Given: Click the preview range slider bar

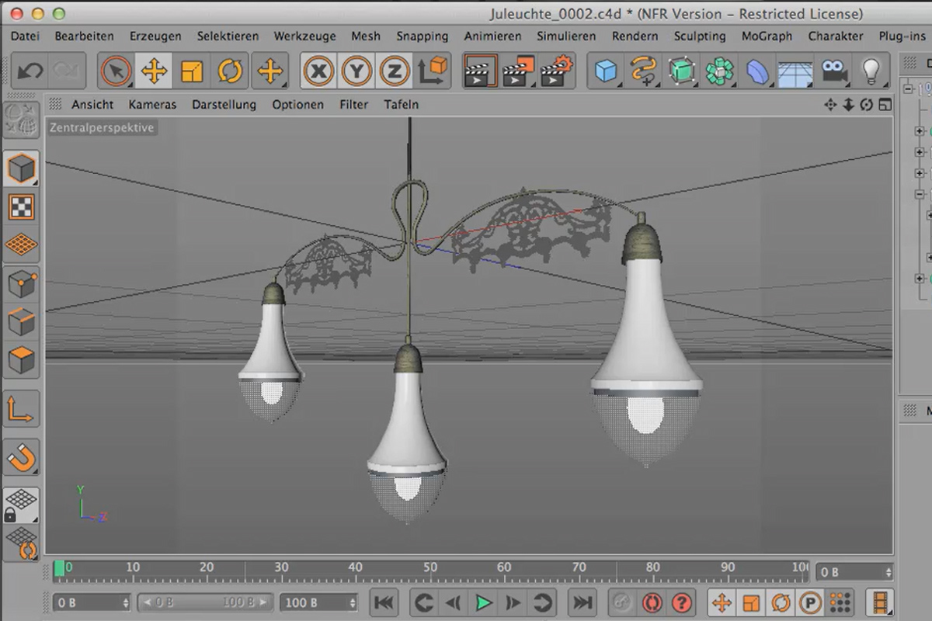Looking at the screenshot, I should tap(205, 602).
